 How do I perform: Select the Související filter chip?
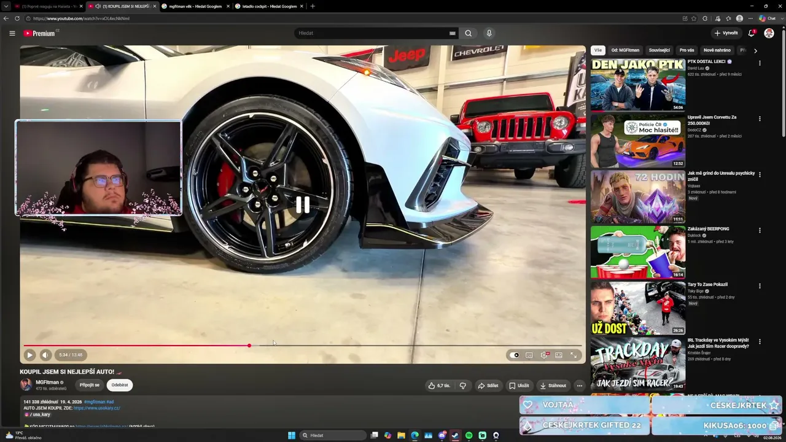[660, 50]
